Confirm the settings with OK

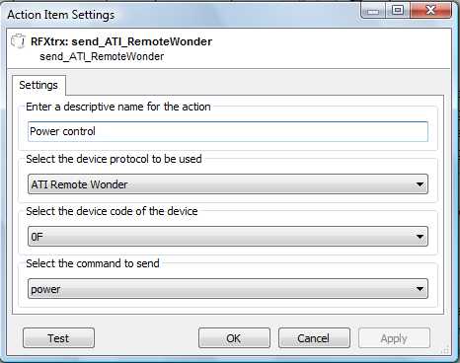[x=234, y=338]
